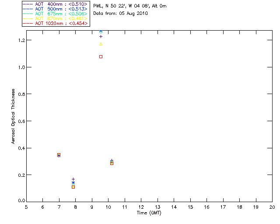
Task: Click the x-axis tick label "7"
Action: 59,207
